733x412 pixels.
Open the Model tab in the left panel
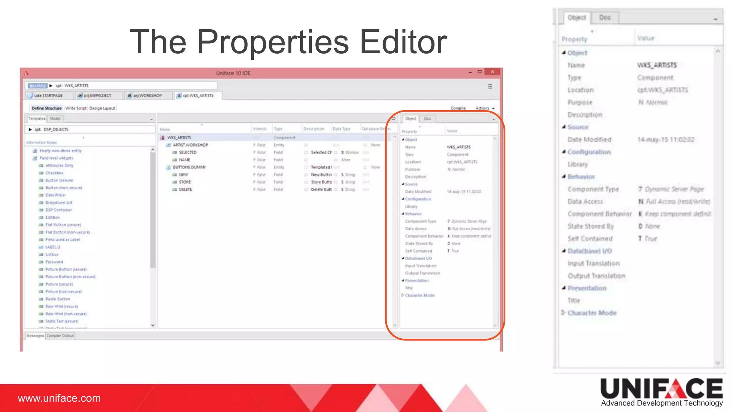[x=55, y=118]
